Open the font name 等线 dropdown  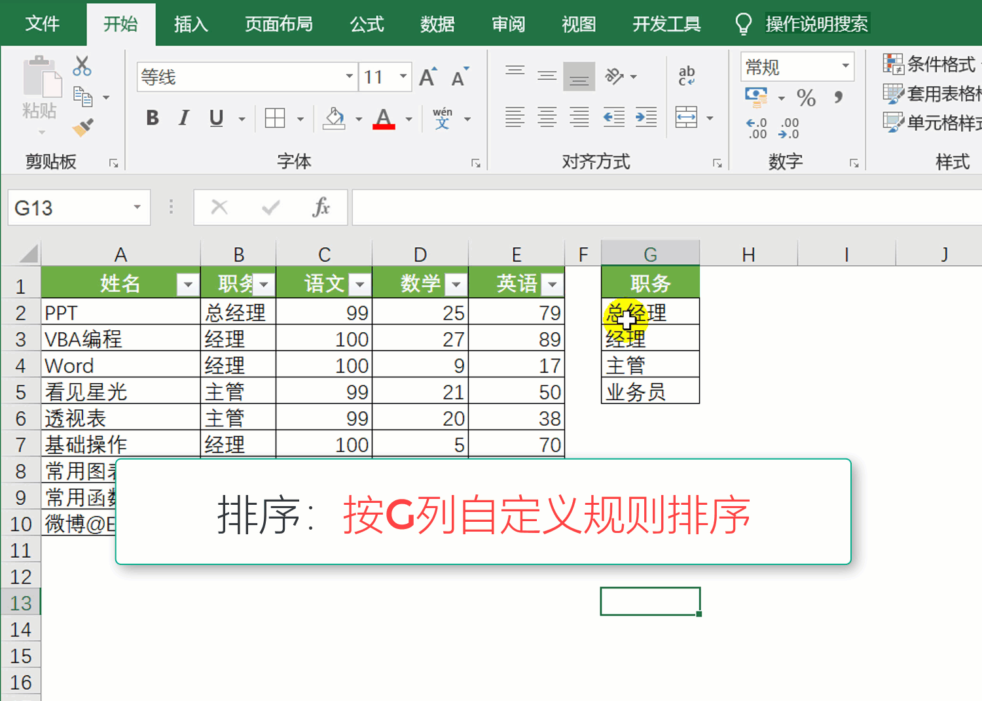(x=350, y=77)
